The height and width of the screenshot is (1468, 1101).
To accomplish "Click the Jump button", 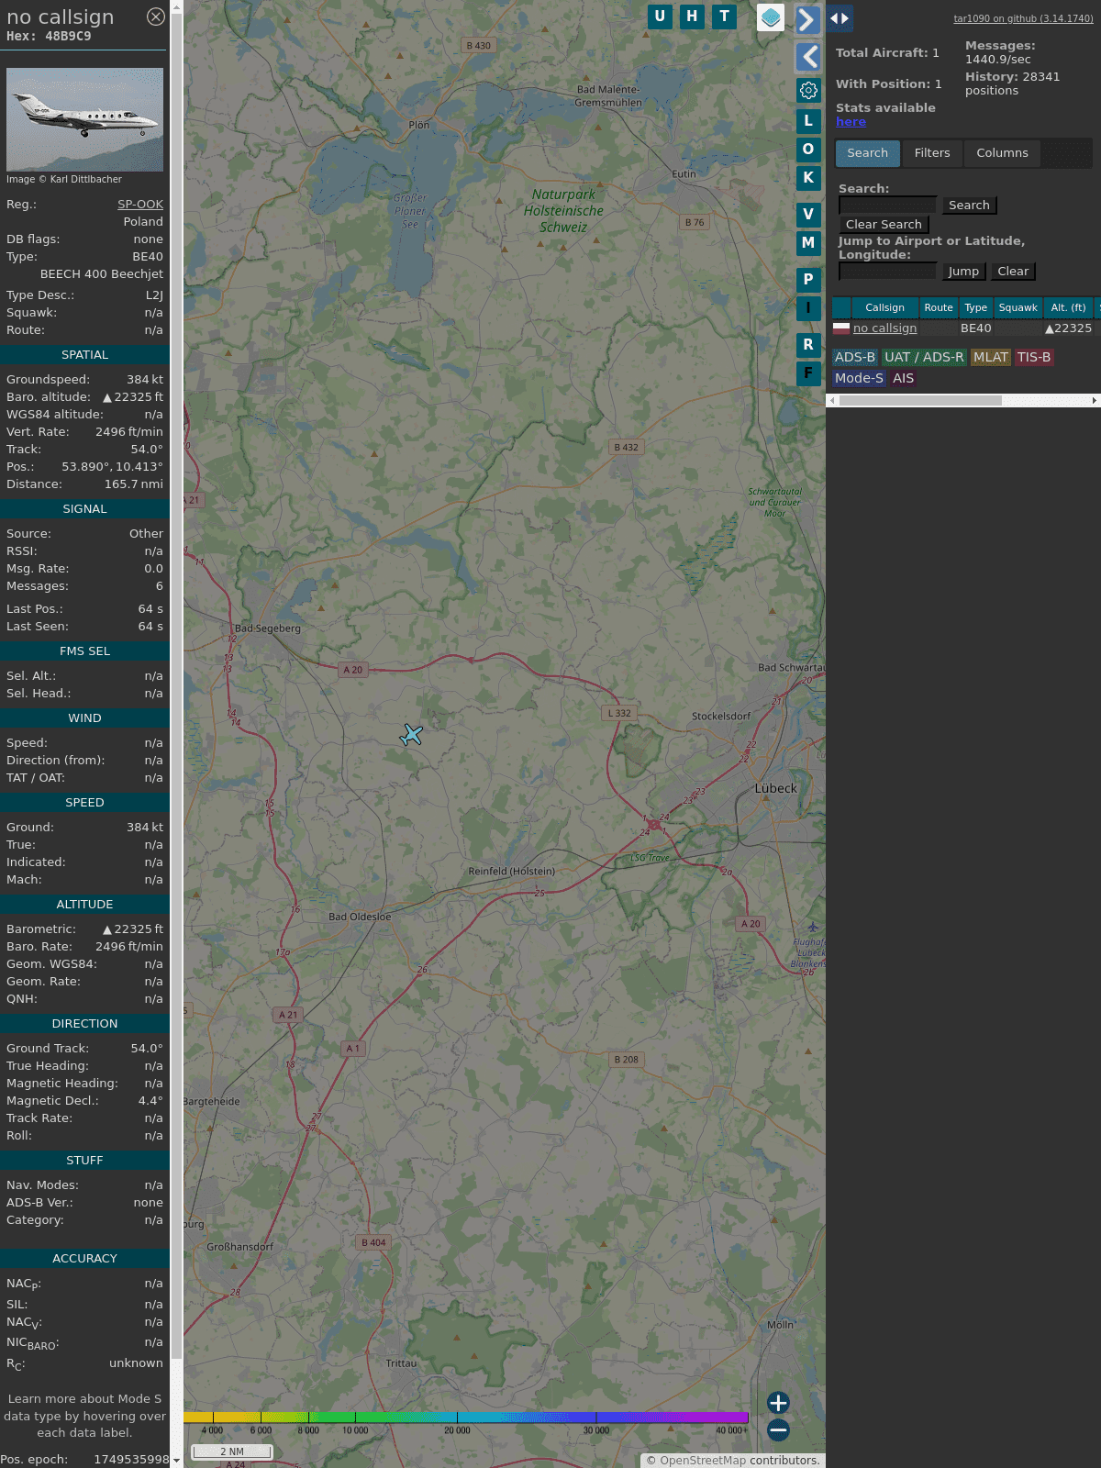I will [x=963, y=272].
